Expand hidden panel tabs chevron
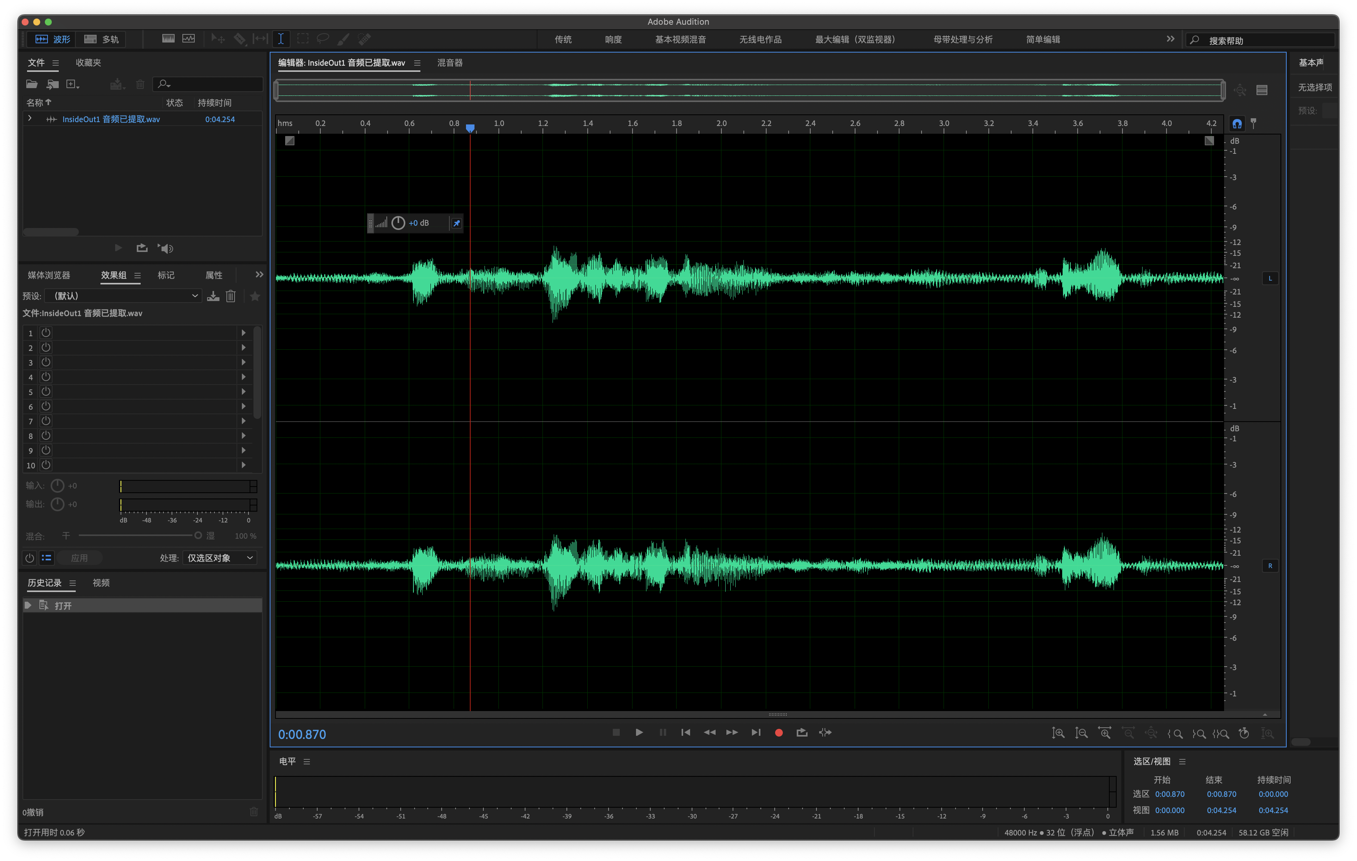 pos(258,274)
